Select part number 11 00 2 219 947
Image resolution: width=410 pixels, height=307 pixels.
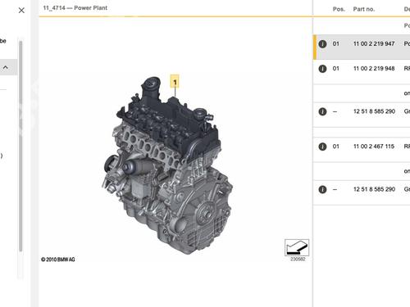pos(374,43)
